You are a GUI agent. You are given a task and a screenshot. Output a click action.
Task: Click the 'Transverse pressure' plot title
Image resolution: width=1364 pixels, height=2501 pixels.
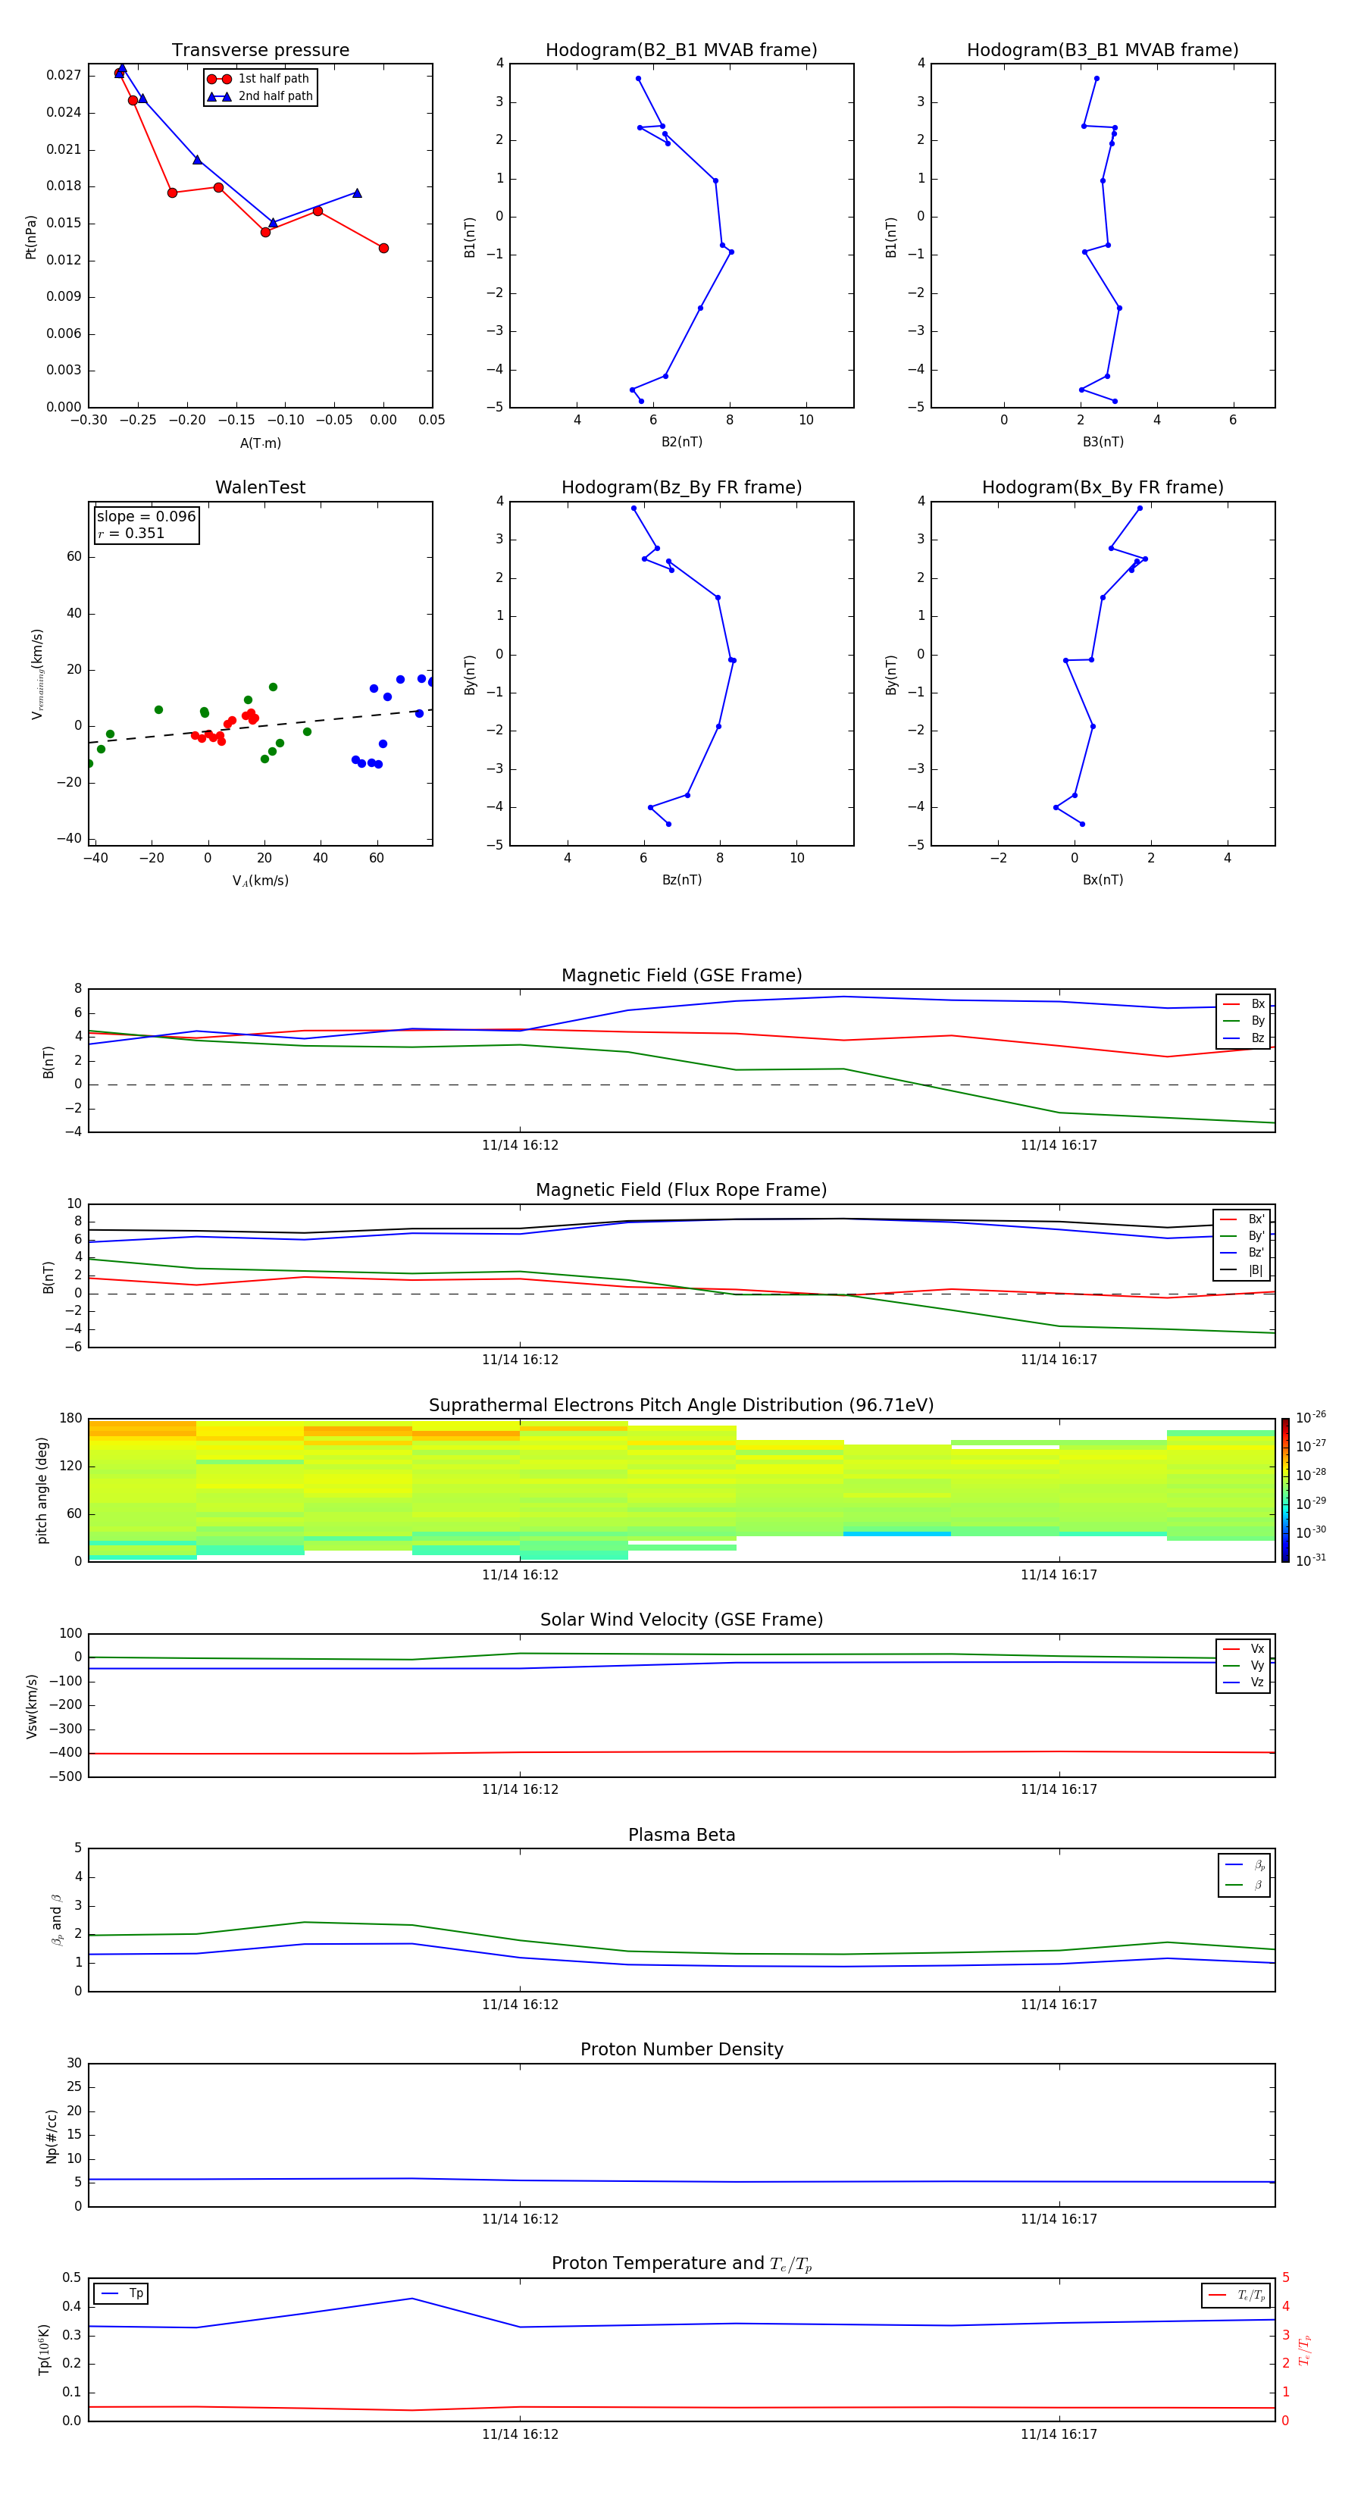260,51
